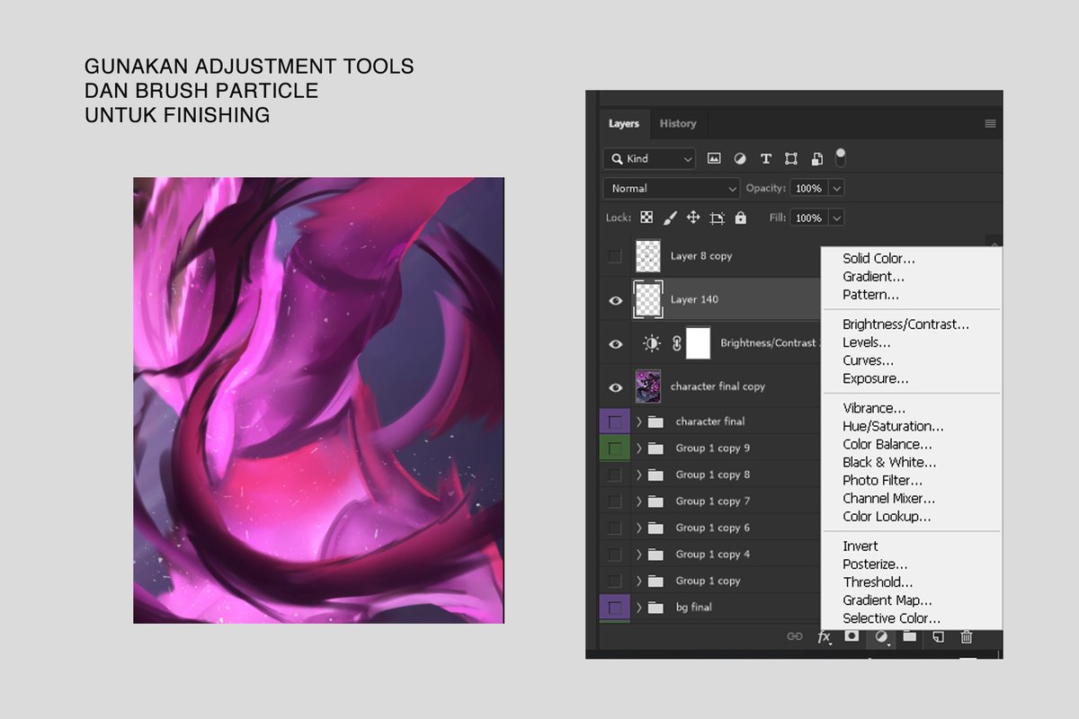The image size is (1079, 719).
Task: Show Group 1 copy 8 visibility box
Action: 615,475
